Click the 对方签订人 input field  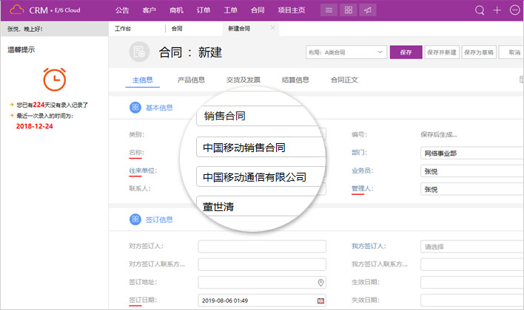[262, 247]
